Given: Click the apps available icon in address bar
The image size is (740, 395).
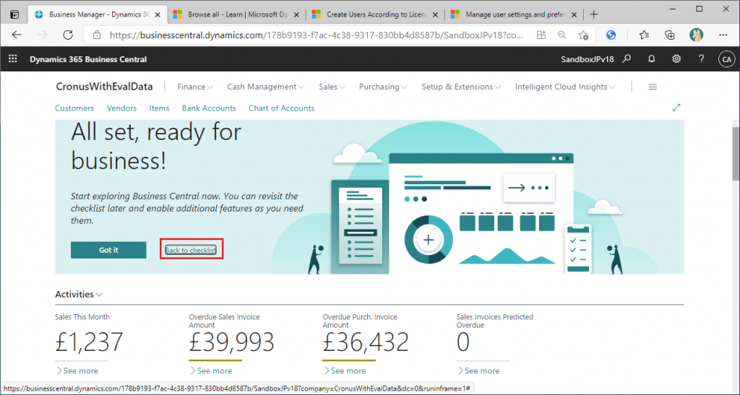Looking at the screenshot, I should coord(541,35).
